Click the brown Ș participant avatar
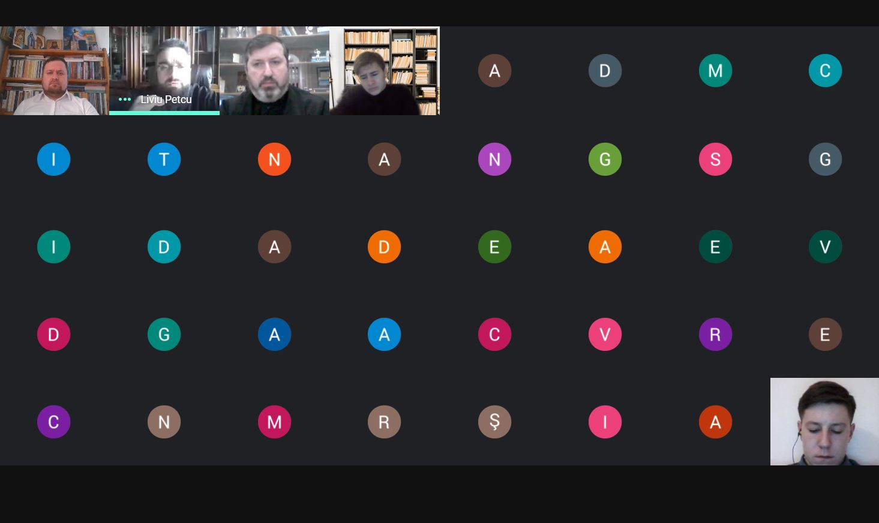The image size is (879, 523). click(x=494, y=422)
